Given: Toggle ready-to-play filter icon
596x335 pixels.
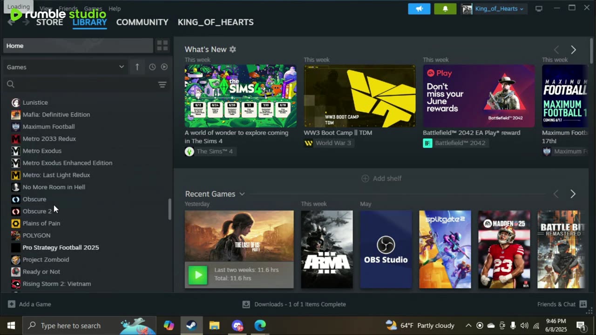Looking at the screenshot, I should (x=164, y=67).
